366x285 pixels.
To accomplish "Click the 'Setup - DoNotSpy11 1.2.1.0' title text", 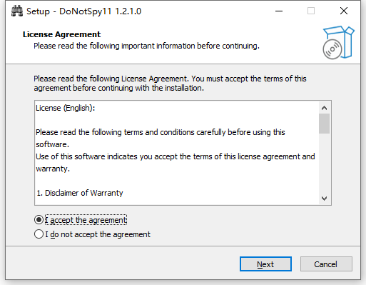I will (83, 11).
